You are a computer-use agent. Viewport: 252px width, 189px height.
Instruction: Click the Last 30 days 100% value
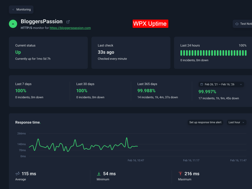(x=82, y=91)
